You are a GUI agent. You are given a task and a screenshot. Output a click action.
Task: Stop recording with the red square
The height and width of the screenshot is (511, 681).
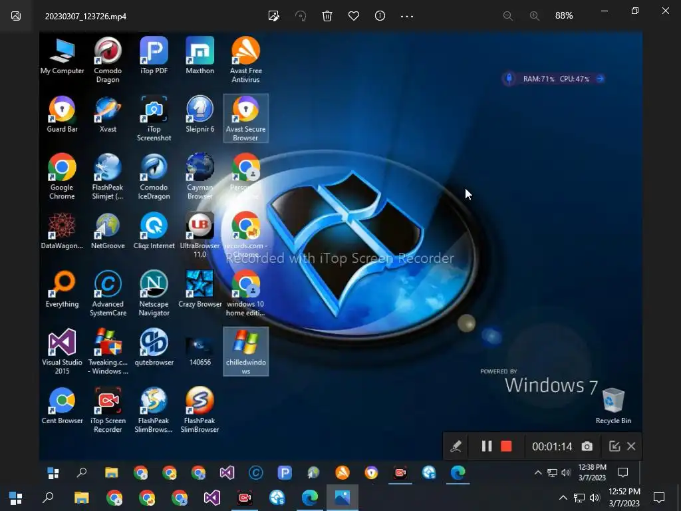pyautogui.click(x=506, y=446)
